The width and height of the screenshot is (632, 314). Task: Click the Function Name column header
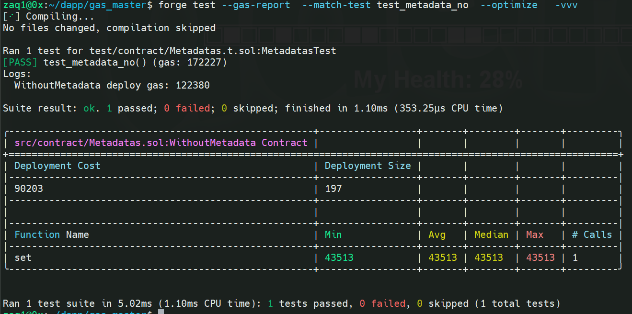(52, 235)
